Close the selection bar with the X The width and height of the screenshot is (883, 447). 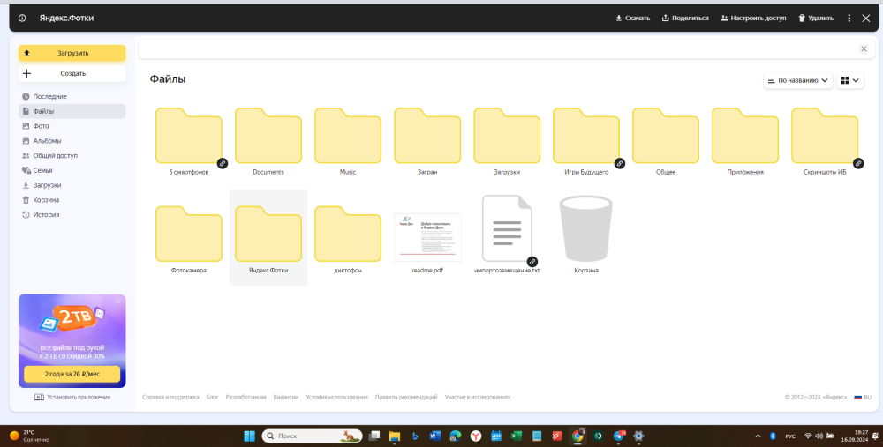point(866,18)
